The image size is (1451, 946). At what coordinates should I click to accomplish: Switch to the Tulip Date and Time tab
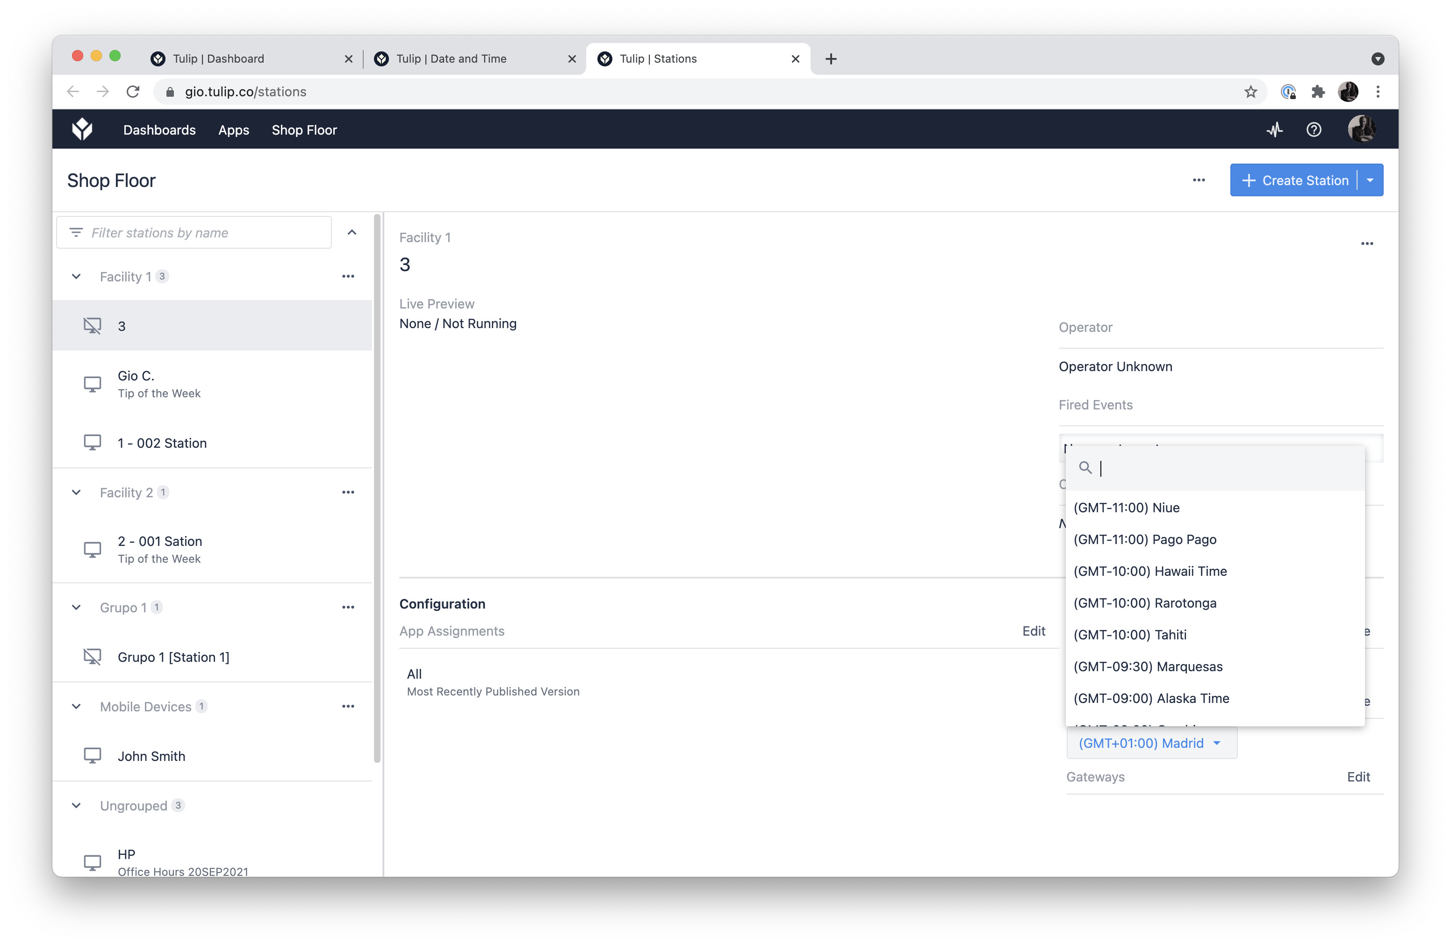(451, 58)
